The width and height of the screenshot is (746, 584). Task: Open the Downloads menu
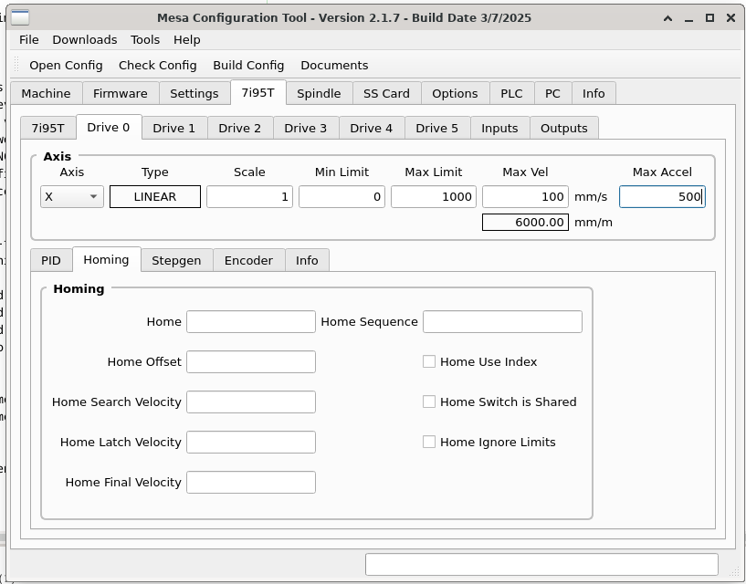pyautogui.click(x=85, y=40)
